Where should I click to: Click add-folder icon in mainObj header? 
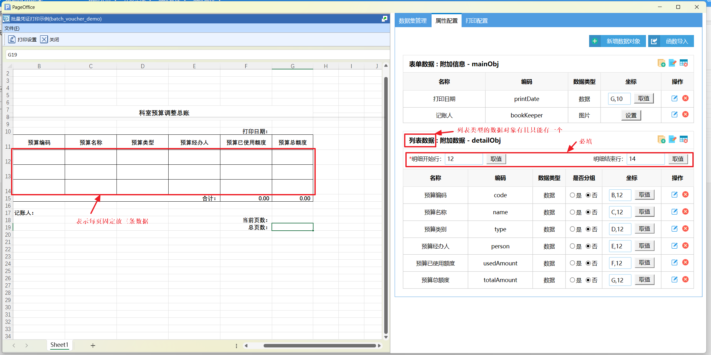tap(661, 63)
